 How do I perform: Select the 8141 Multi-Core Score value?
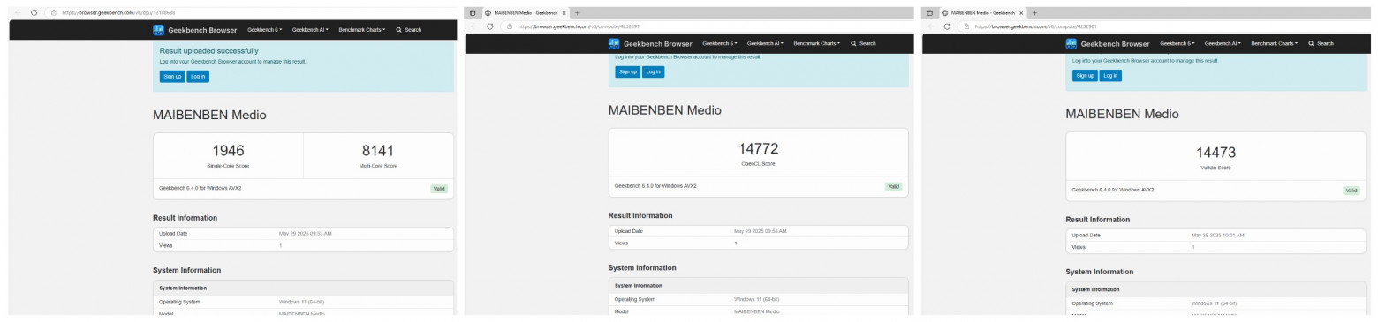(x=378, y=150)
